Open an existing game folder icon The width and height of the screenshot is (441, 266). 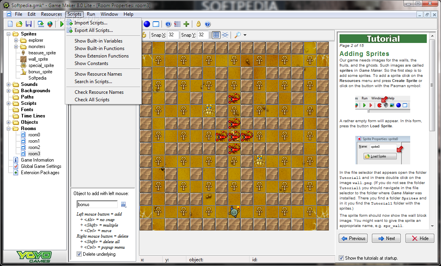click(19, 24)
